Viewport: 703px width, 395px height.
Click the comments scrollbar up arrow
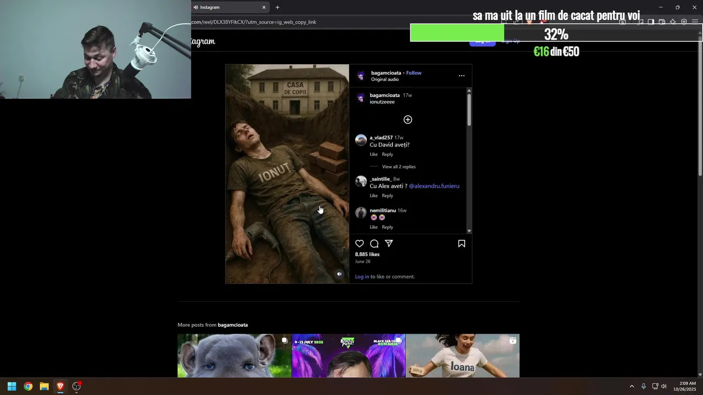468,91
